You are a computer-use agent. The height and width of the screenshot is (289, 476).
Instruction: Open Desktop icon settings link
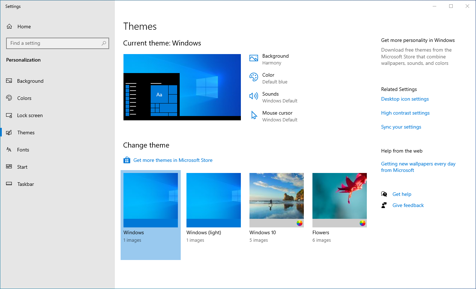click(x=405, y=99)
